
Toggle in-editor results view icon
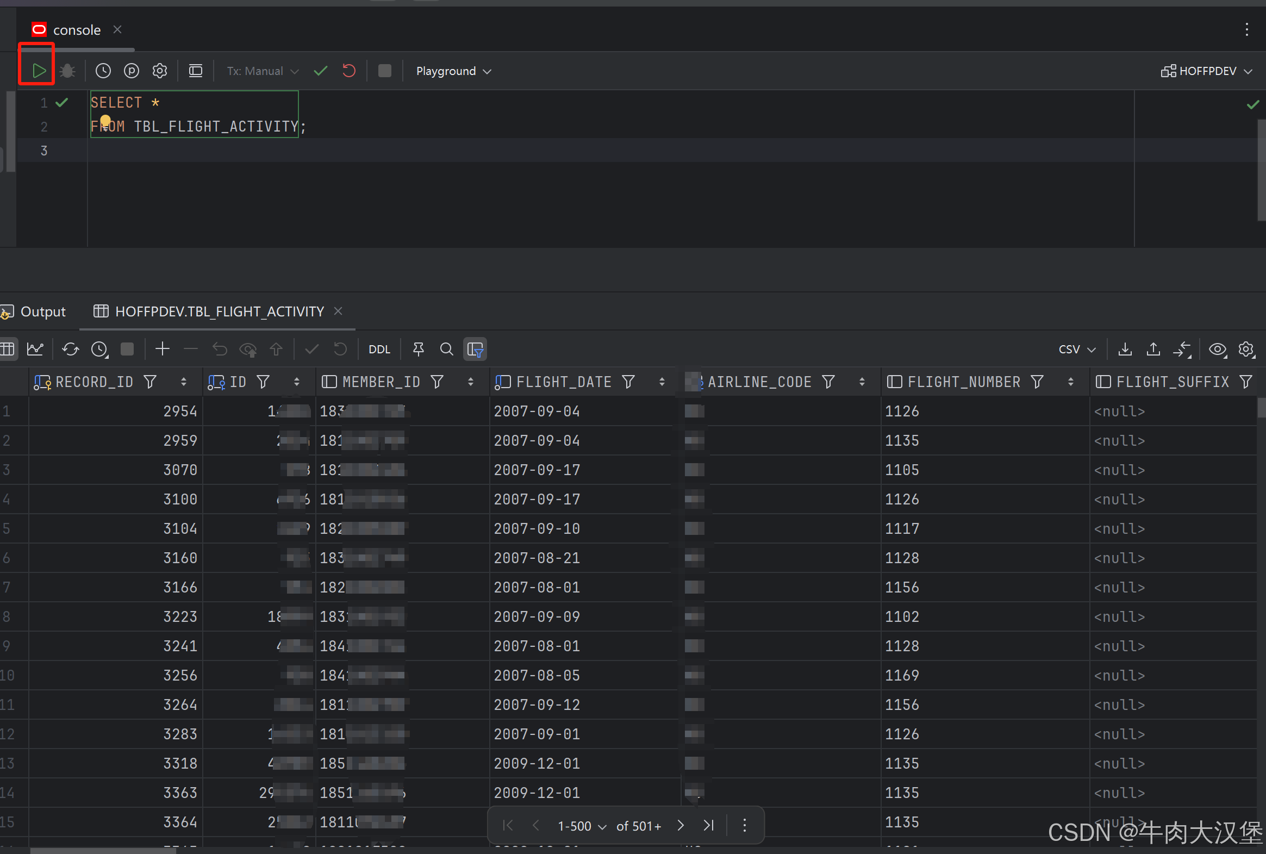tap(196, 71)
